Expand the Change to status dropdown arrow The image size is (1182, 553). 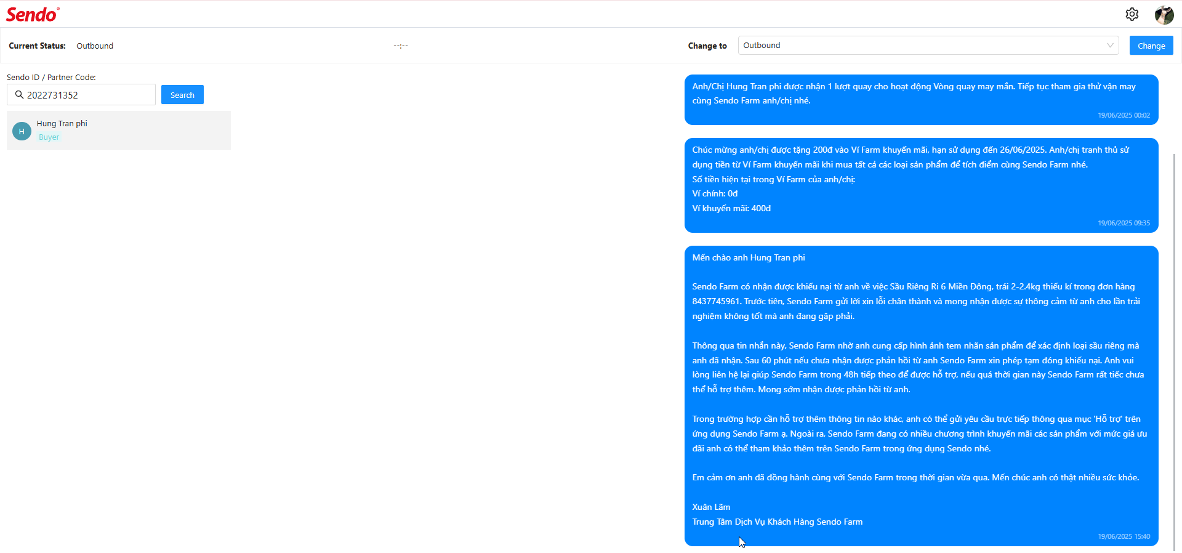click(x=1110, y=46)
